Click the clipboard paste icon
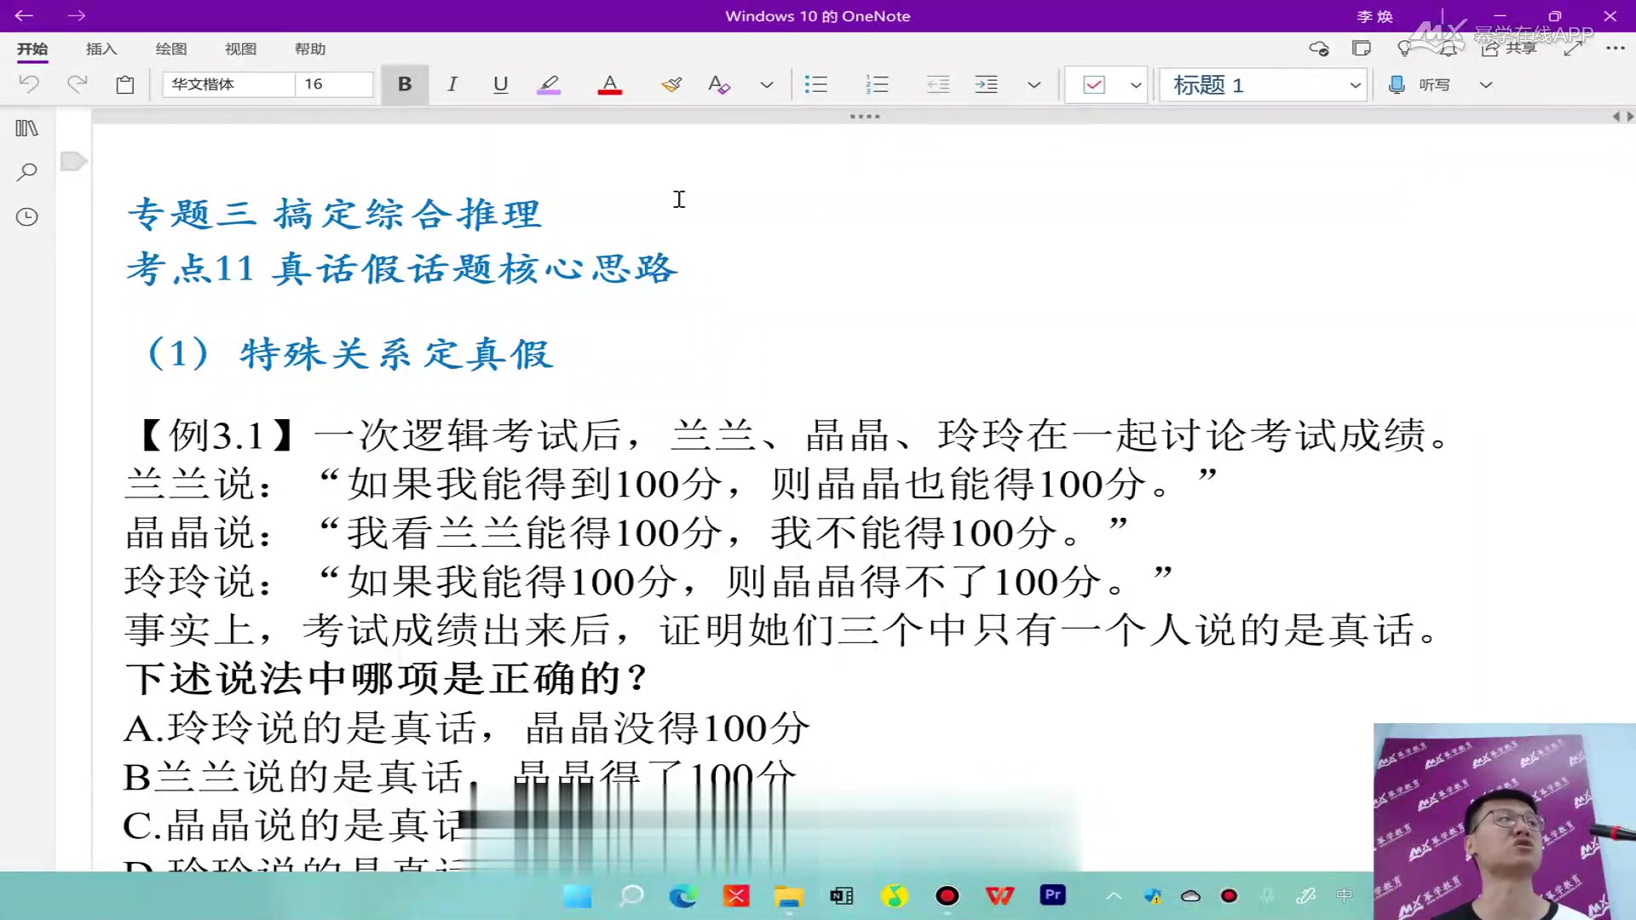This screenshot has width=1636, height=920. pos(125,83)
